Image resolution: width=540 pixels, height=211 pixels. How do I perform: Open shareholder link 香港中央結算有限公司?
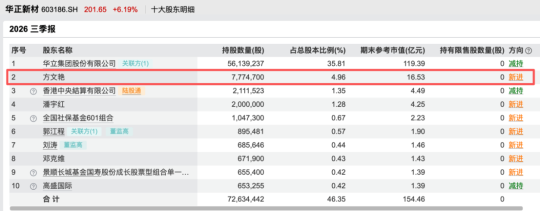point(79,91)
